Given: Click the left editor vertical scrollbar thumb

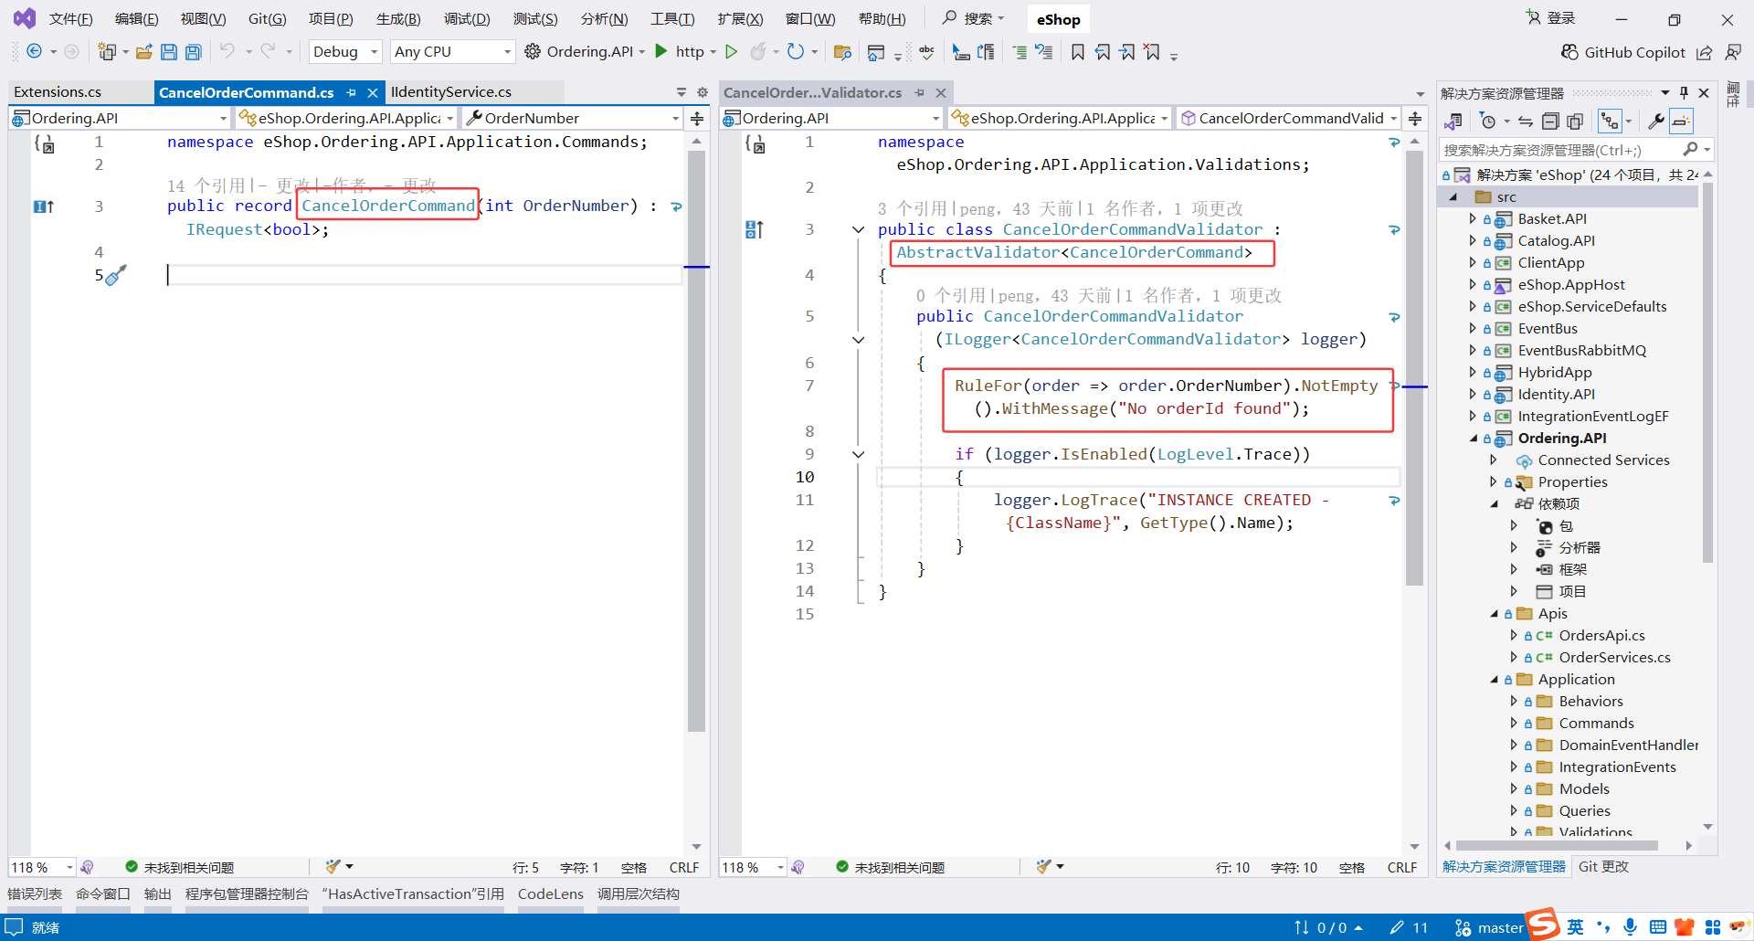Looking at the screenshot, I should [696, 439].
